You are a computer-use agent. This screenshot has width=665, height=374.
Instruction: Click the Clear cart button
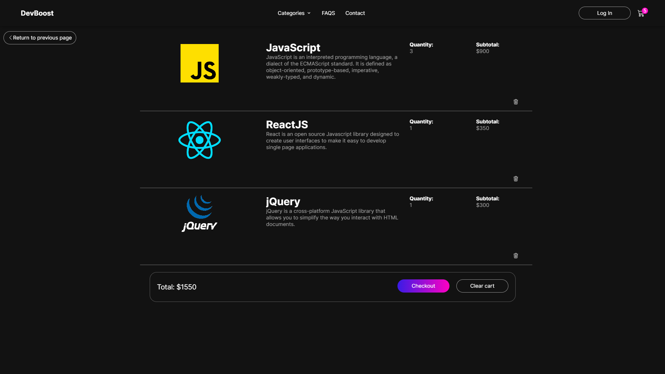[x=482, y=286]
